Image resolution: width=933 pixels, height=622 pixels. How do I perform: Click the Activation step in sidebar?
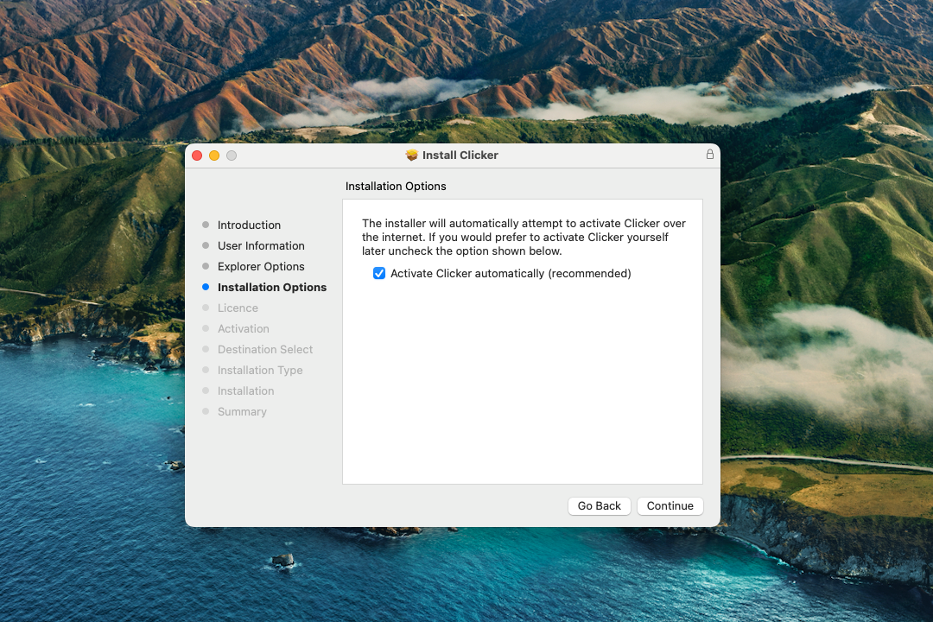(243, 328)
